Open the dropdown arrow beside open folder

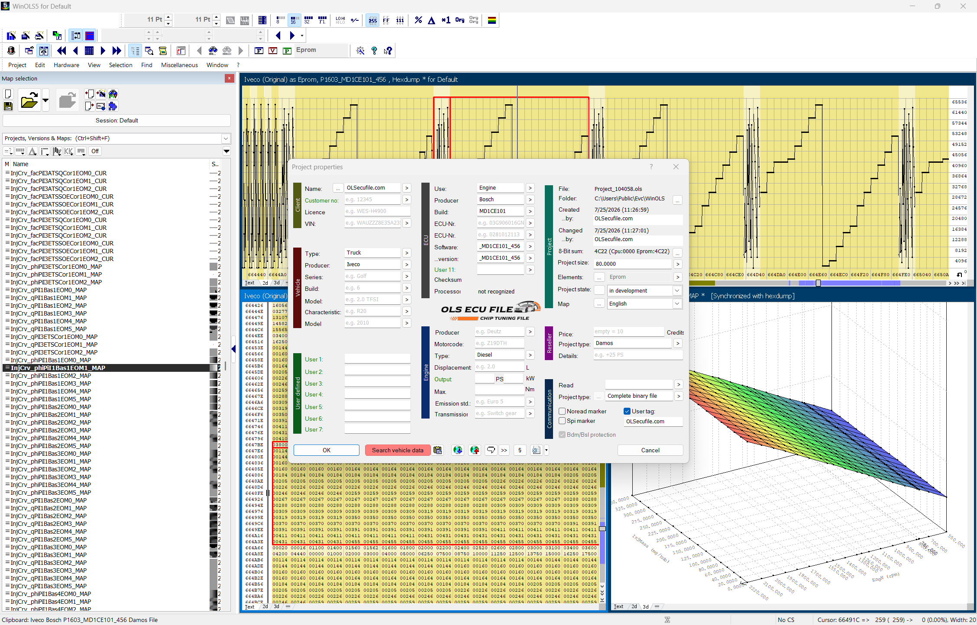(45, 100)
